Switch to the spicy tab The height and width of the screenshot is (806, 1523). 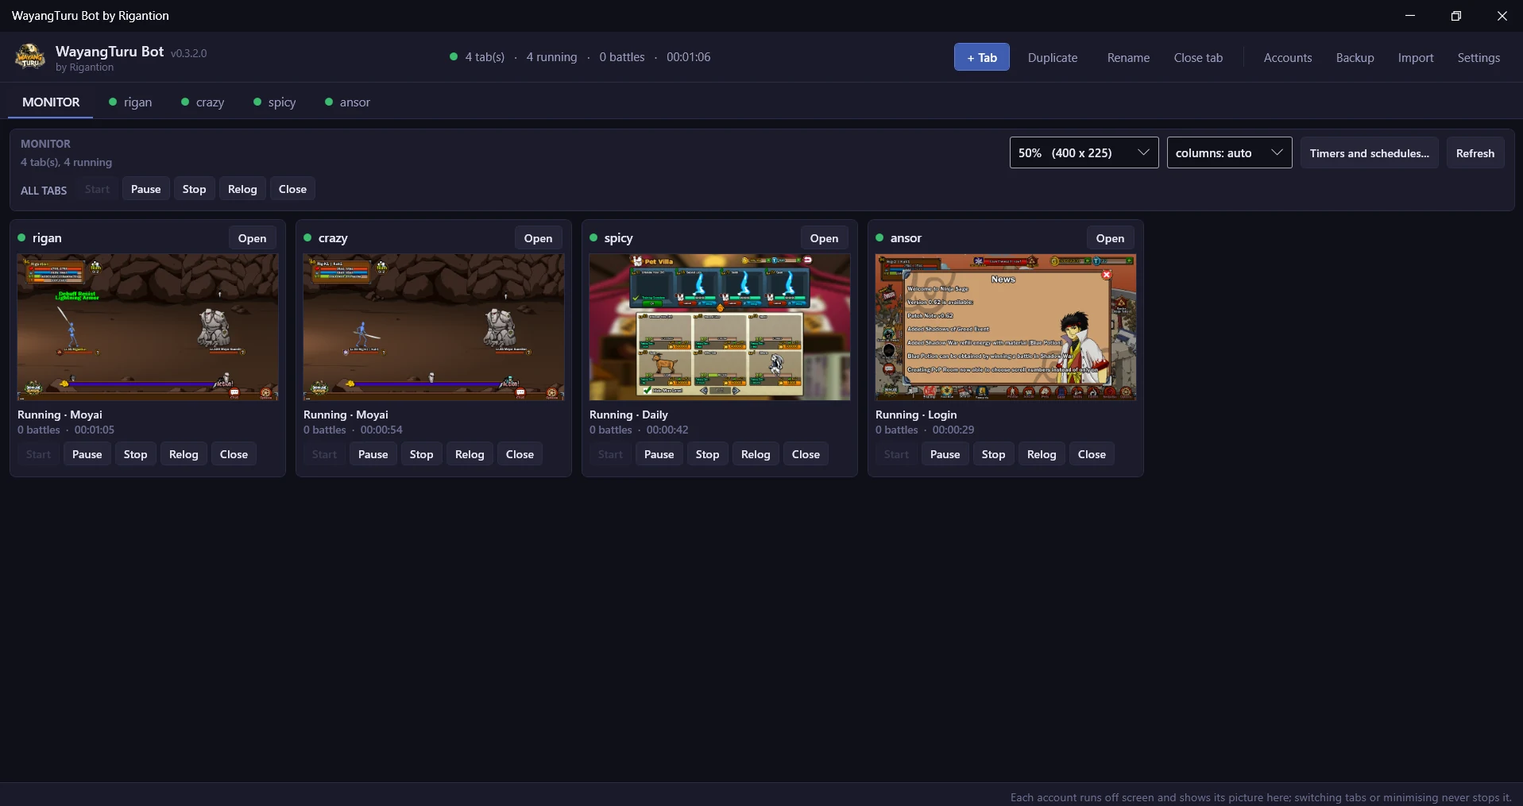point(275,102)
